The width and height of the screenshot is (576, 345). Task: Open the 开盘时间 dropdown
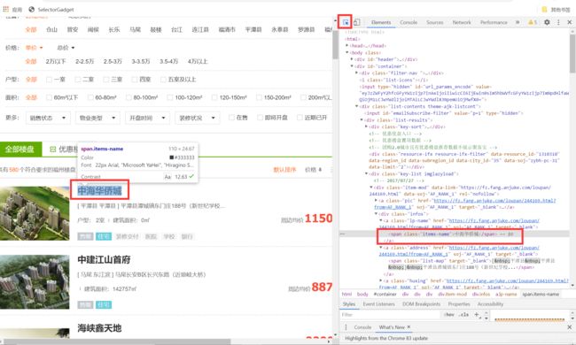coord(147,118)
